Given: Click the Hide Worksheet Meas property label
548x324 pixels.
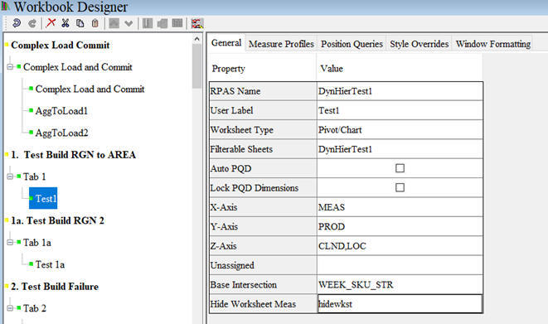Looking at the screenshot, I should coord(253,304).
